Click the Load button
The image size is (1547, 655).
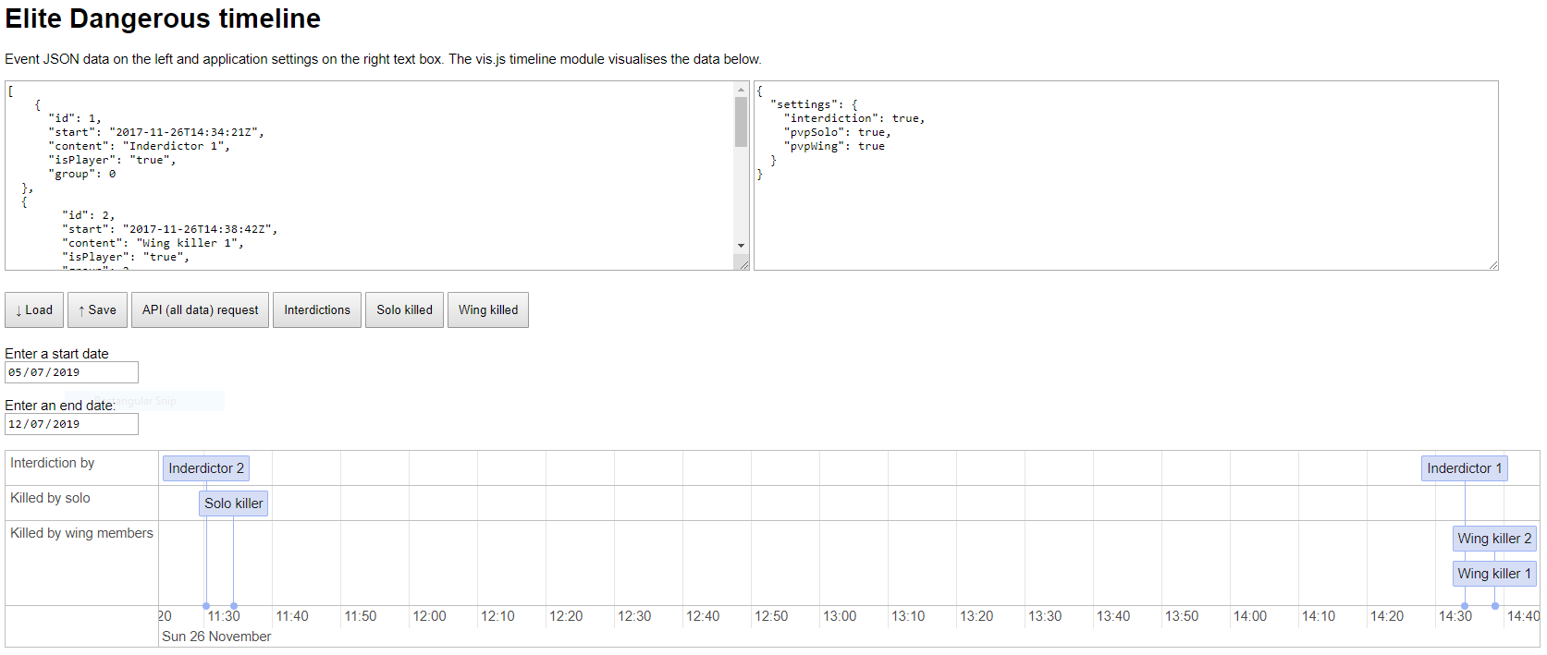point(34,310)
